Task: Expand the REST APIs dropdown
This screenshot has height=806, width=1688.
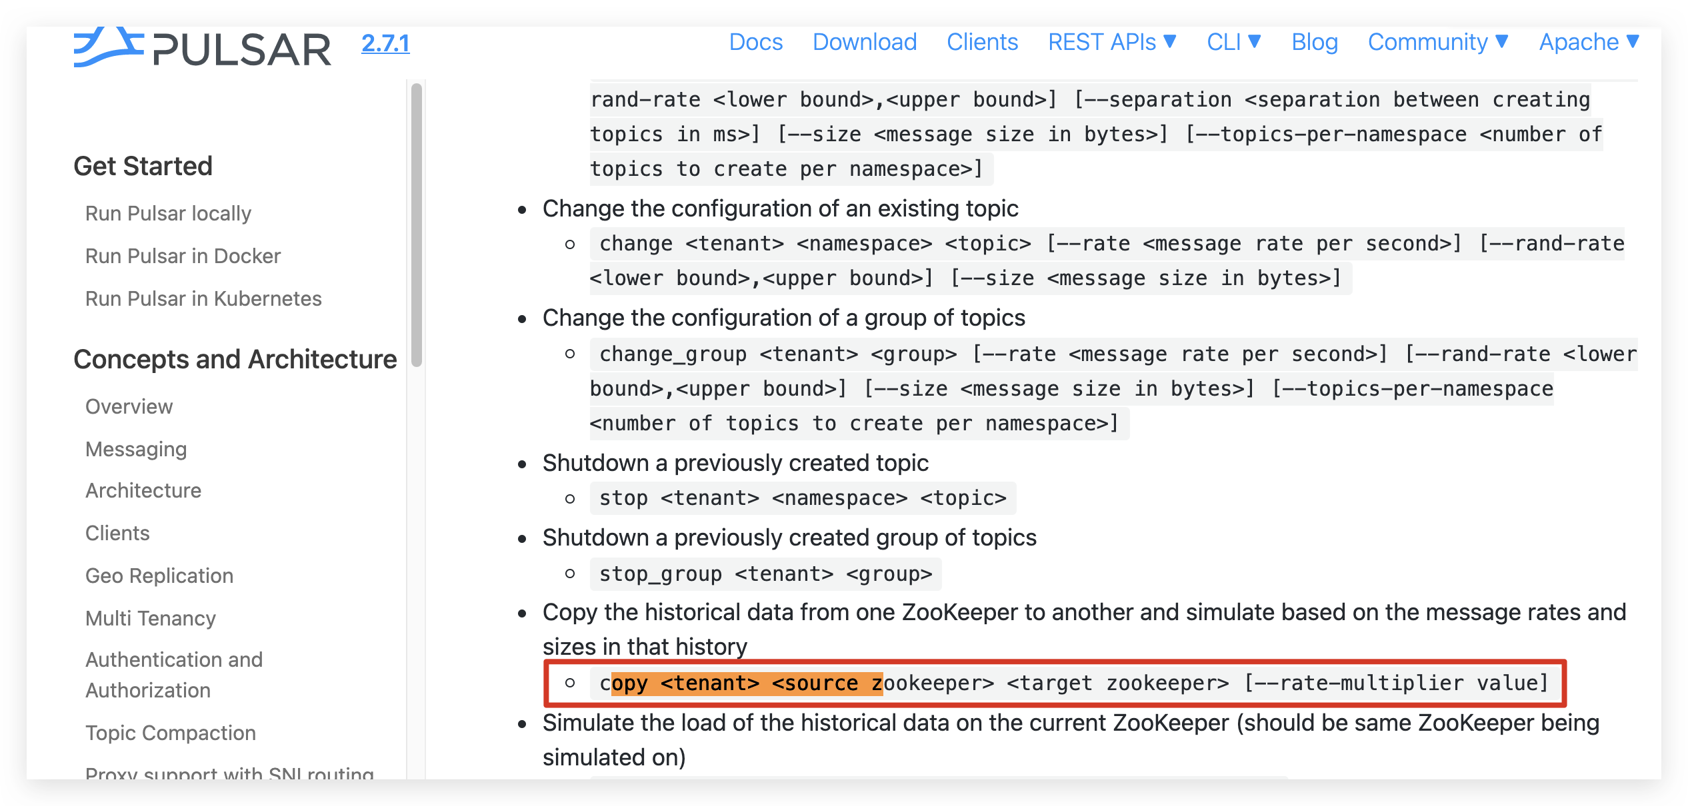Action: (x=1111, y=42)
